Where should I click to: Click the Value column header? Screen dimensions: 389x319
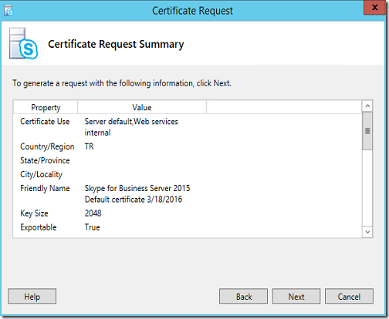[142, 107]
